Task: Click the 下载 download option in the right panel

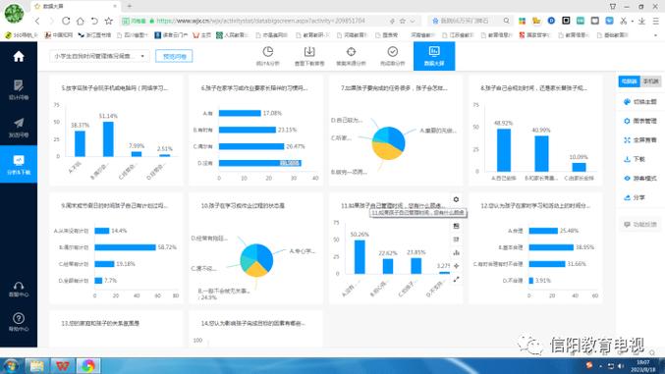Action: pos(635,159)
